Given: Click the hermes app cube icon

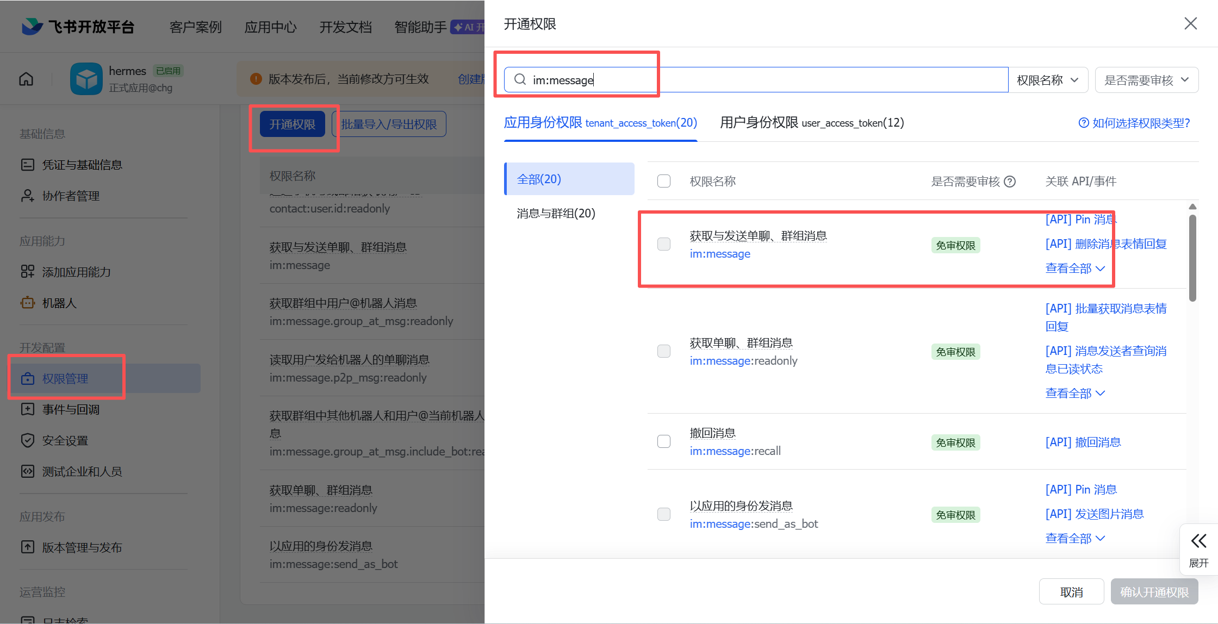Looking at the screenshot, I should (x=86, y=79).
